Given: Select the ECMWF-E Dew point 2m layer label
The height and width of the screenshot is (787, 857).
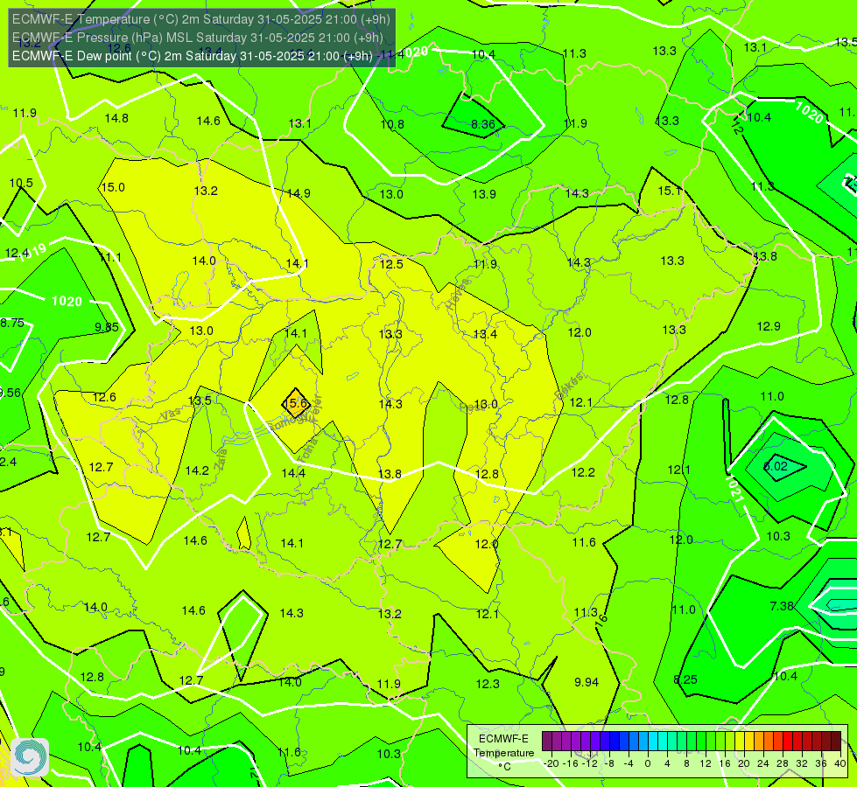Looking at the screenshot, I should [193, 56].
